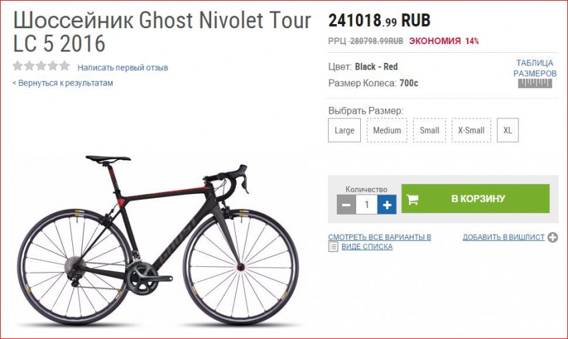Screen dimensions: 568x339
Task: Select size Large
Action: (344, 130)
